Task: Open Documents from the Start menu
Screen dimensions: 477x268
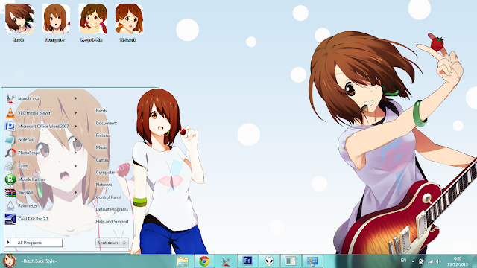Action: (x=107, y=124)
